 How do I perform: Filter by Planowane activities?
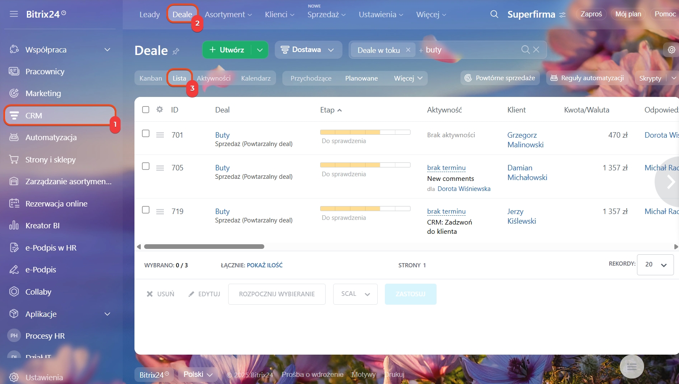(361, 78)
